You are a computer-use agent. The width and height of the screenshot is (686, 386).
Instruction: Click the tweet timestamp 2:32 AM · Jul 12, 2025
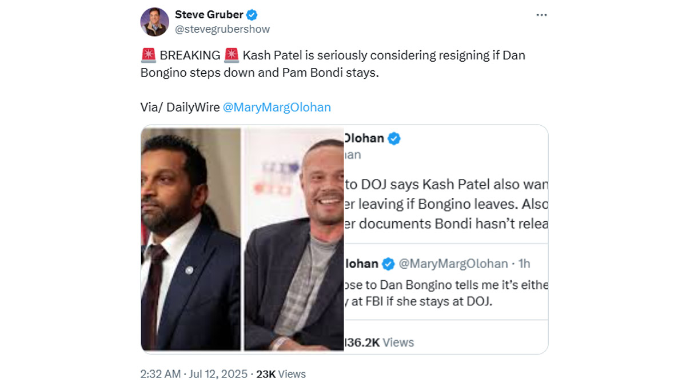point(194,374)
